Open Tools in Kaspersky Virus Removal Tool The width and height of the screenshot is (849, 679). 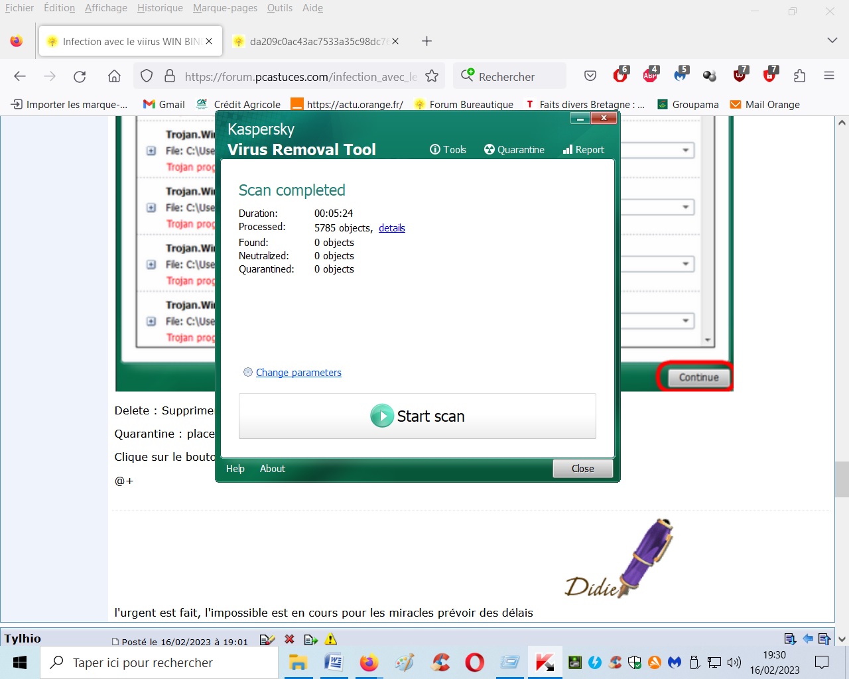pos(448,150)
